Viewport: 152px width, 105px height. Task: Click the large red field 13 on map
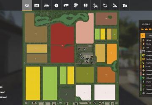tap(62, 43)
